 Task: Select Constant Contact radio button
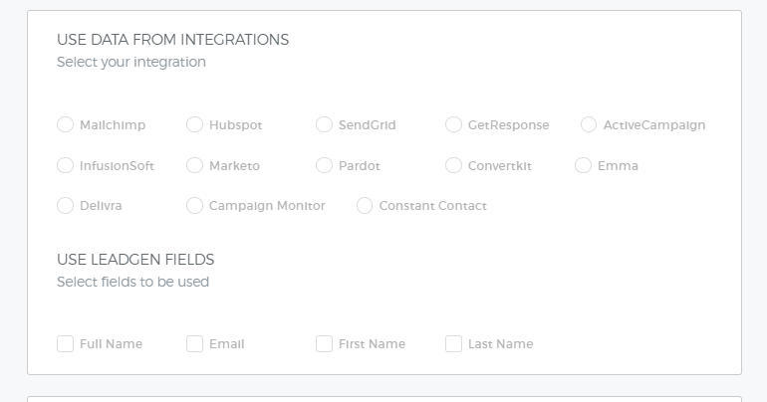[365, 206]
